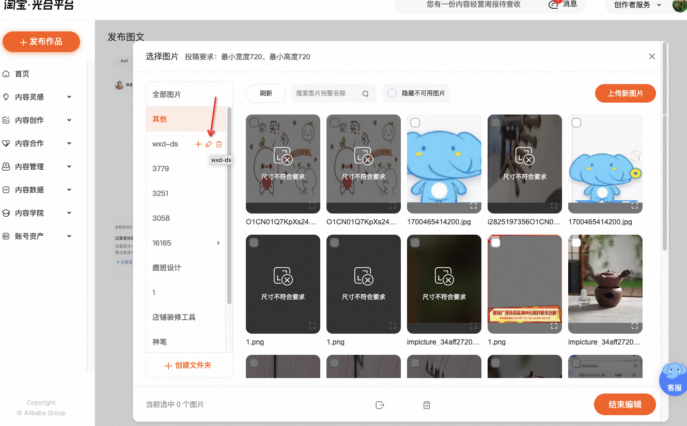Focus the 搜索图片完整名称 search field

coord(326,93)
